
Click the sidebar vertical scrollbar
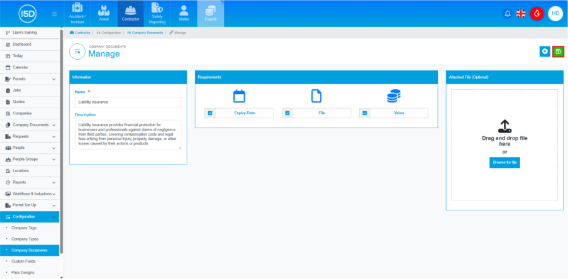point(61,126)
